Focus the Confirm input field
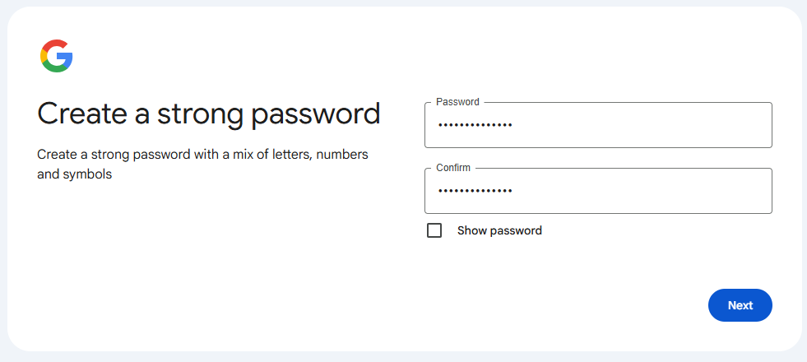Image resolution: width=807 pixels, height=362 pixels. coord(598,191)
